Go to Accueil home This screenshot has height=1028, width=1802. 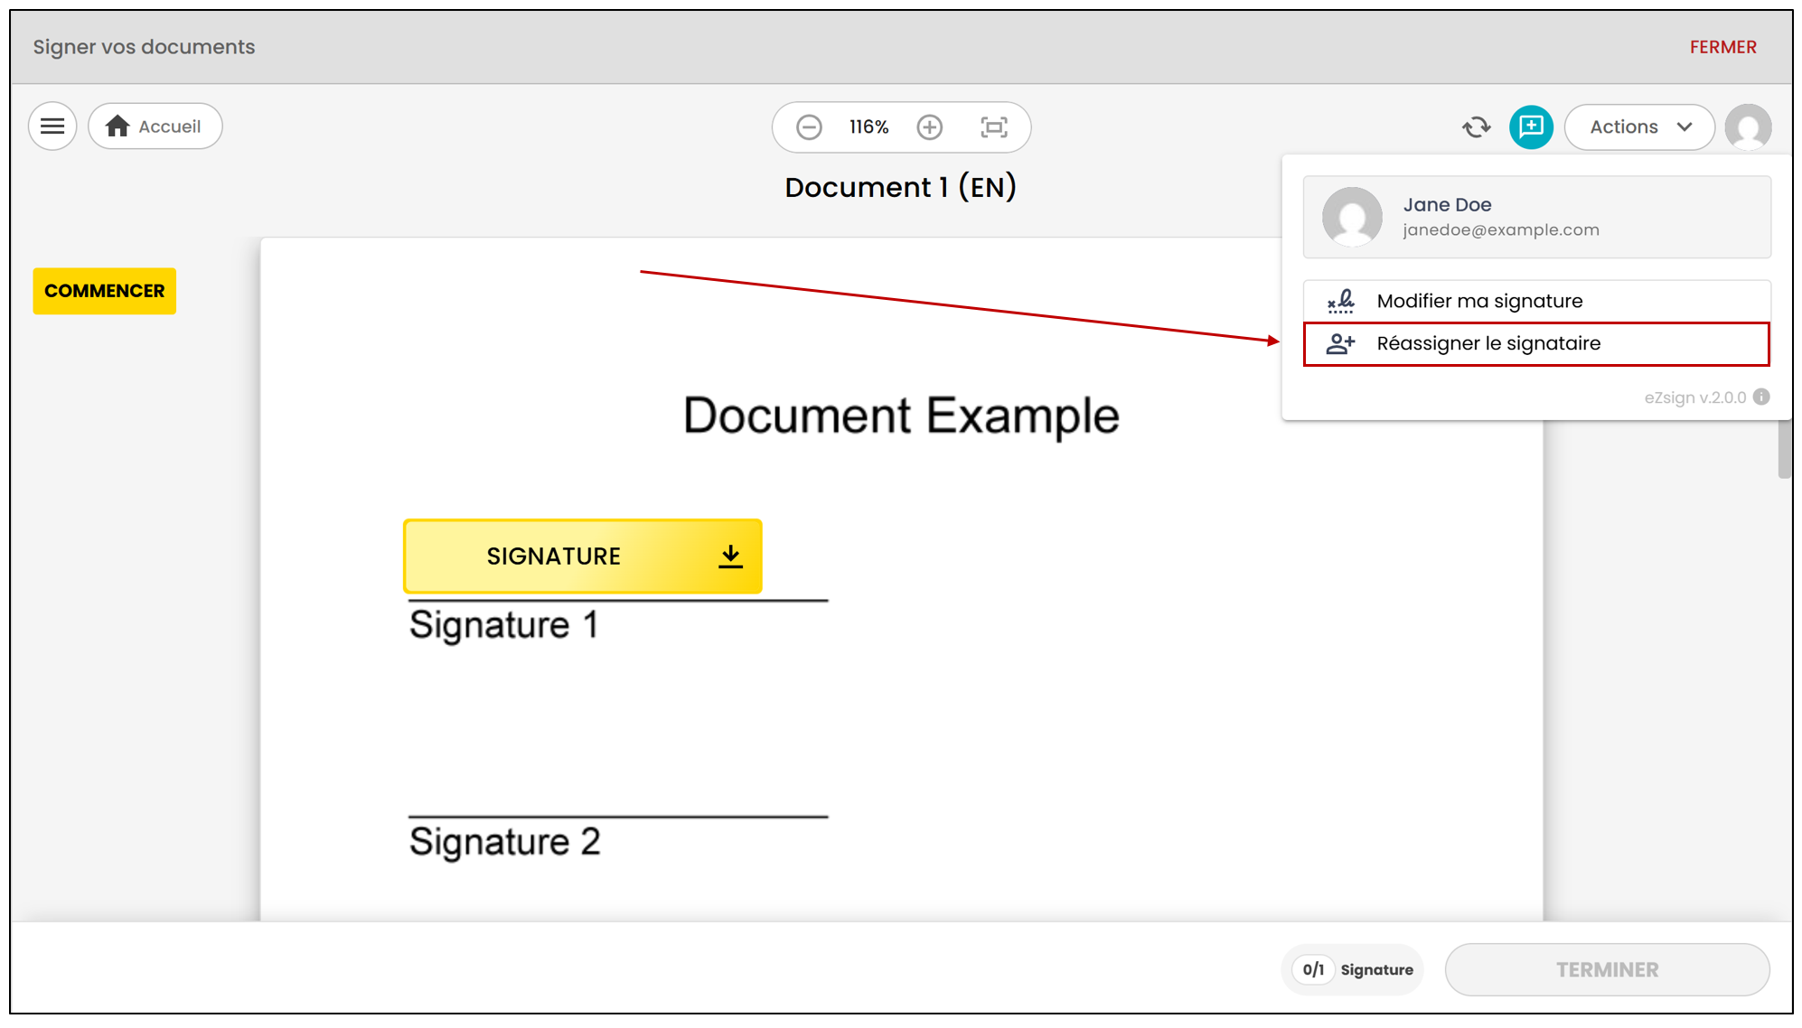click(155, 126)
